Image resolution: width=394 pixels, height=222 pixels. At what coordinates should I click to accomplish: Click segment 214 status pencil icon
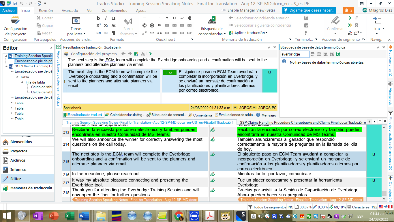tap(213, 139)
